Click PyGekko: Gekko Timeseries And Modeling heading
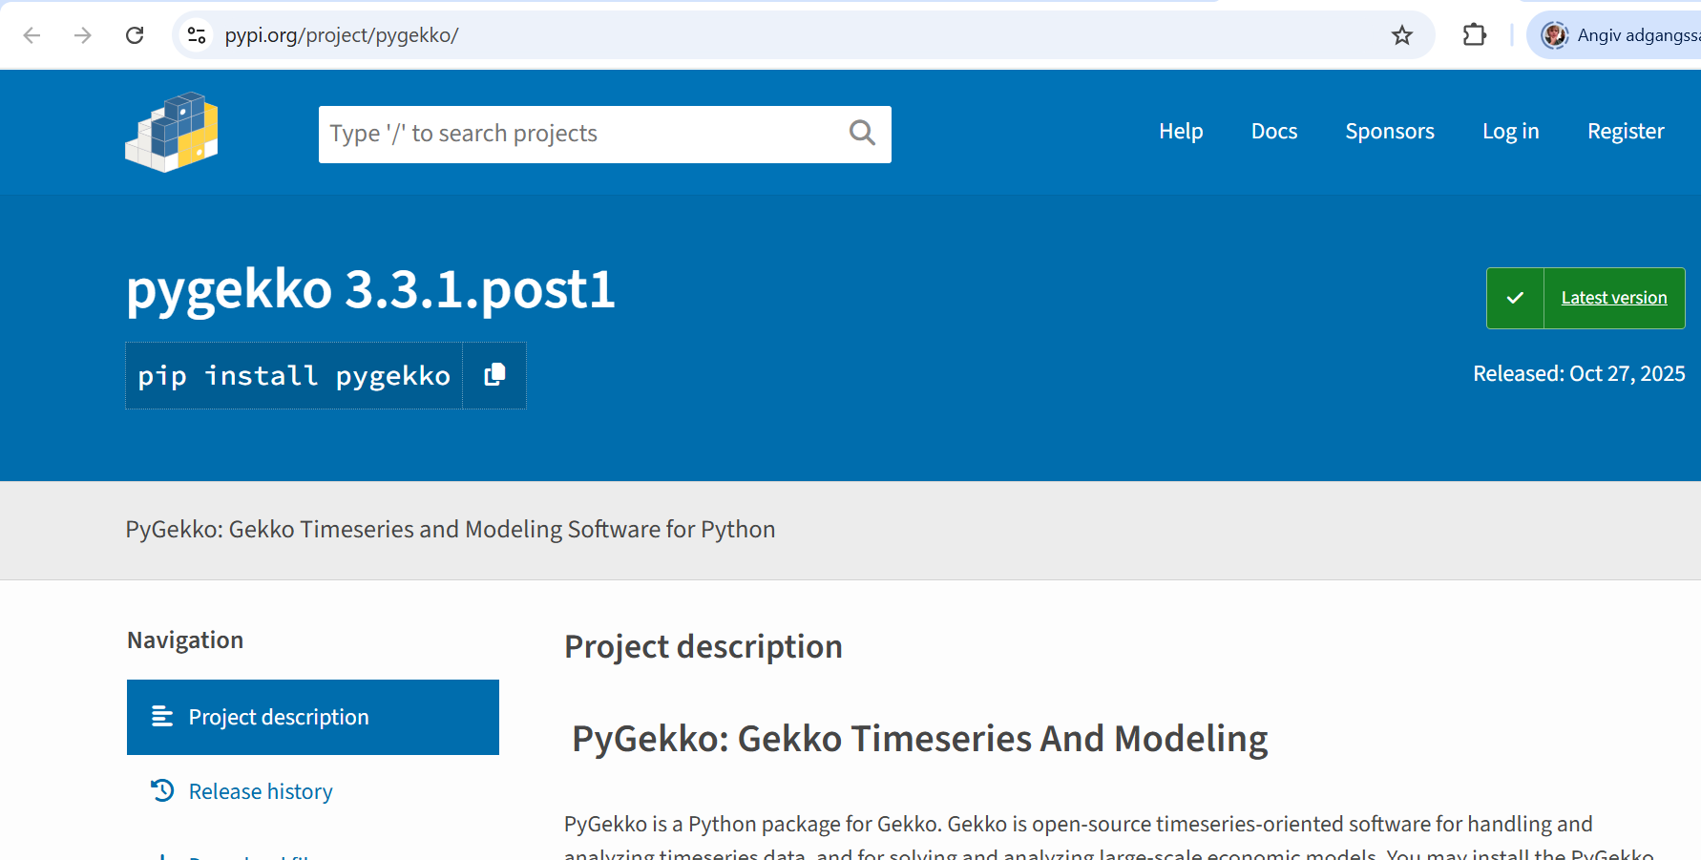The width and height of the screenshot is (1701, 860). pyautogui.click(x=919, y=739)
